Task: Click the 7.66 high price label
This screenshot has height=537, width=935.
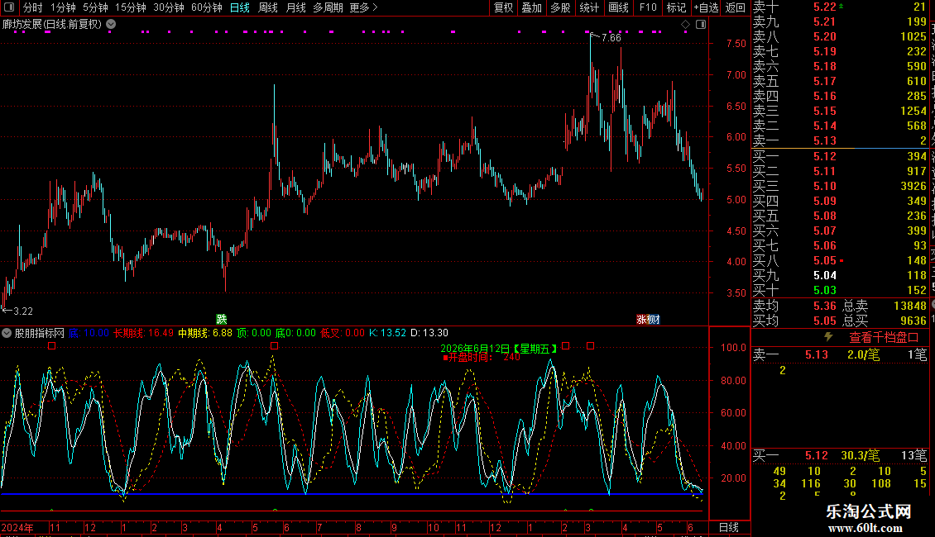Action: [x=611, y=37]
